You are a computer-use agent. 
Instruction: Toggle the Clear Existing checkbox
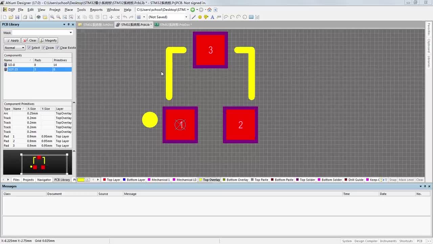[58, 48]
